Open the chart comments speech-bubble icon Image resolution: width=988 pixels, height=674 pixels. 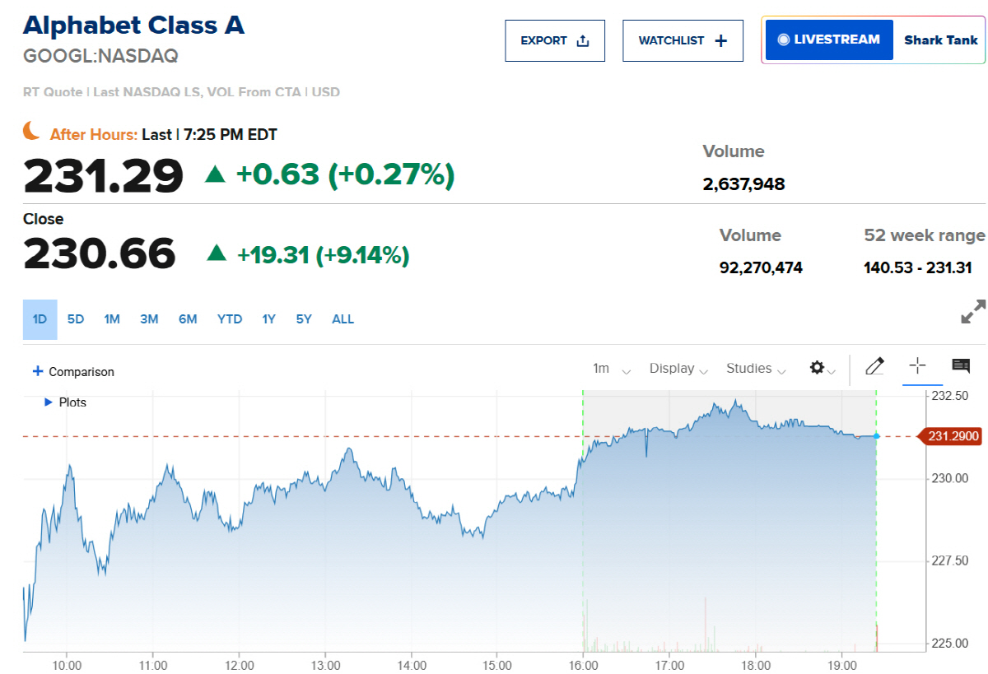[961, 366]
